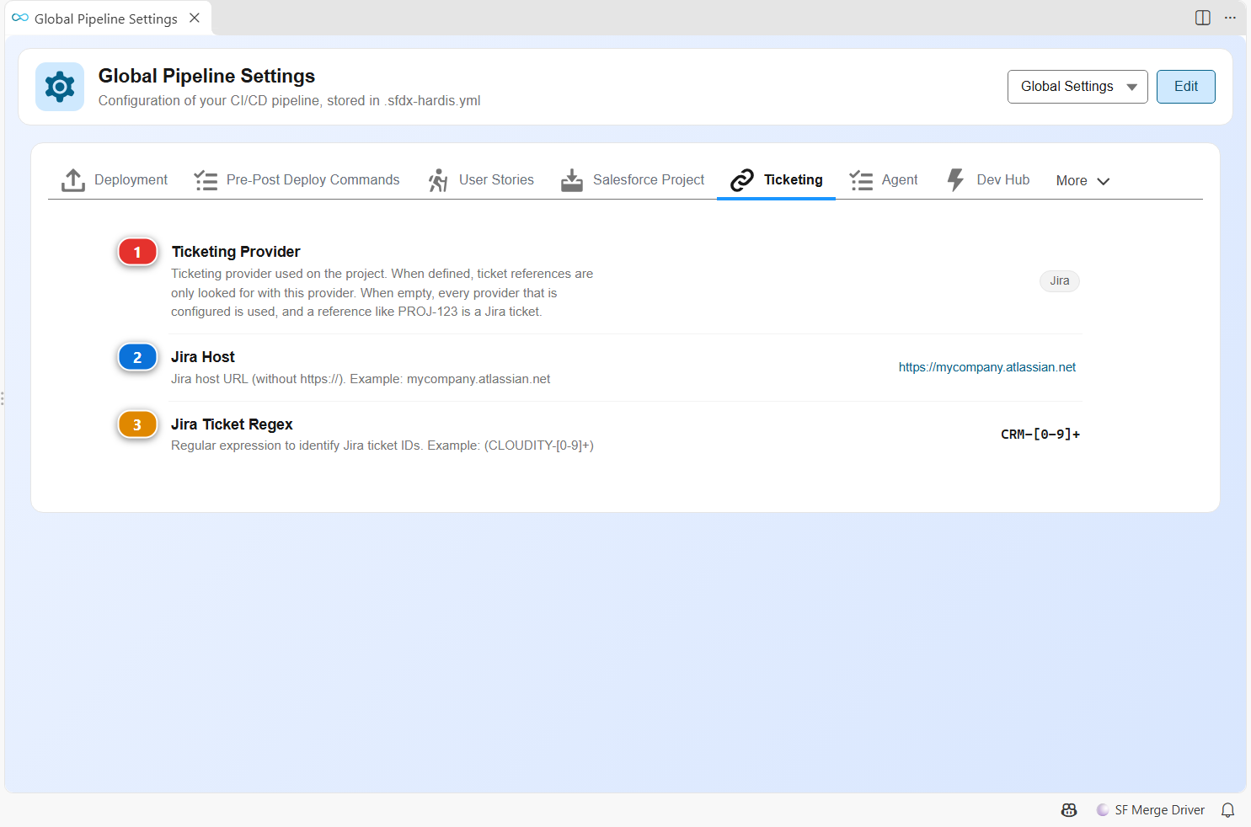Click the Jira Ticket Regex heading
This screenshot has width=1251, height=827.
[x=232, y=424]
